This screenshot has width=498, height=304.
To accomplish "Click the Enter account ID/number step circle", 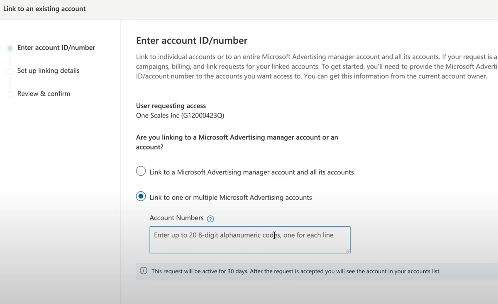I will point(10,48).
